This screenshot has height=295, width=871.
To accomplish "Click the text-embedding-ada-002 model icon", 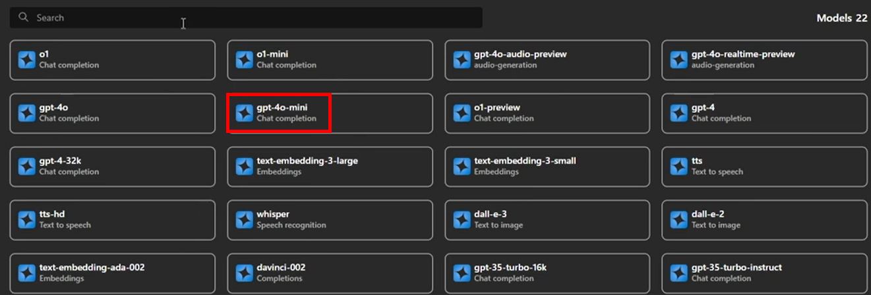I will (26, 273).
